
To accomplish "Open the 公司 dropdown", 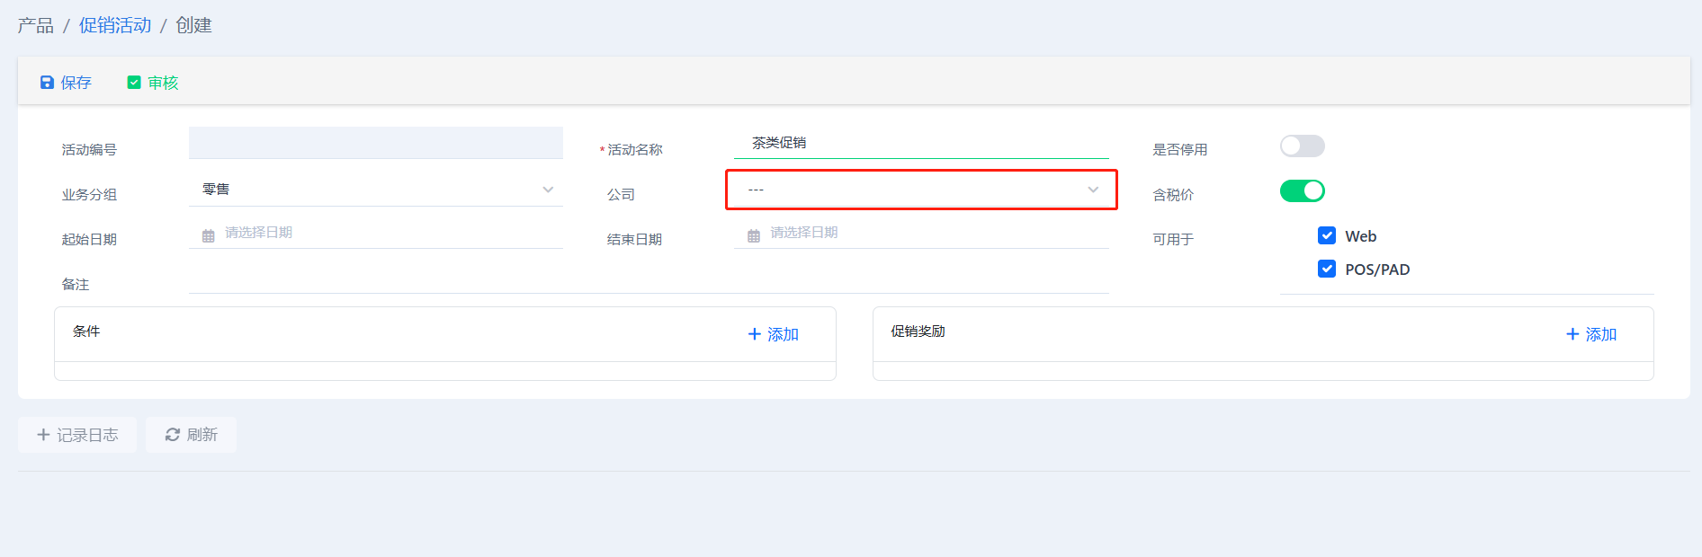I will tap(921, 190).
